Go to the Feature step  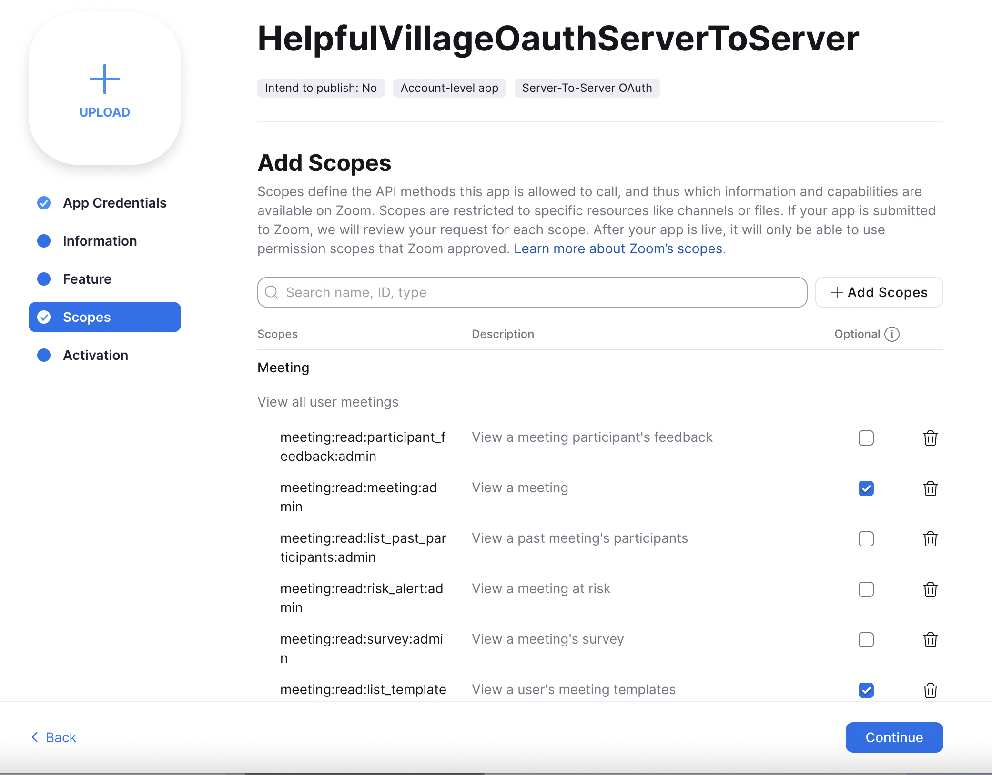pyautogui.click(x=105, y=279)
